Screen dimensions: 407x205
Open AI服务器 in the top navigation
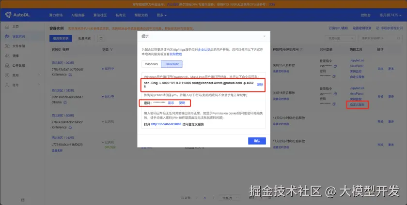point(78,15)
